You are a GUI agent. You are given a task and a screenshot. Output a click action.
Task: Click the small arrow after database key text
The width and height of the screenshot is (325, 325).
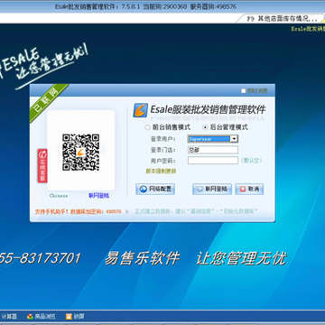point(127,211)
